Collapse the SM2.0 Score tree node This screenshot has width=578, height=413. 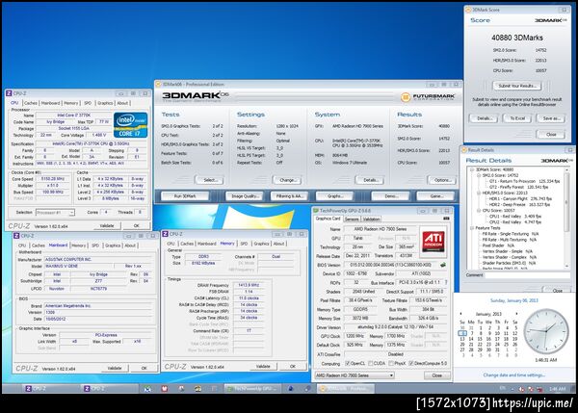click(479, 176)
